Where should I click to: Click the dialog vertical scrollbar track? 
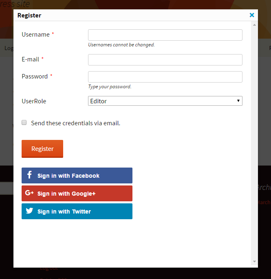pos(254,143)
